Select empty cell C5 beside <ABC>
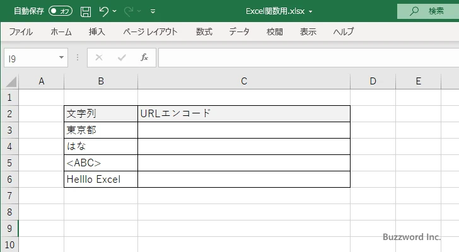459x252 pixels. pos(244,163)
